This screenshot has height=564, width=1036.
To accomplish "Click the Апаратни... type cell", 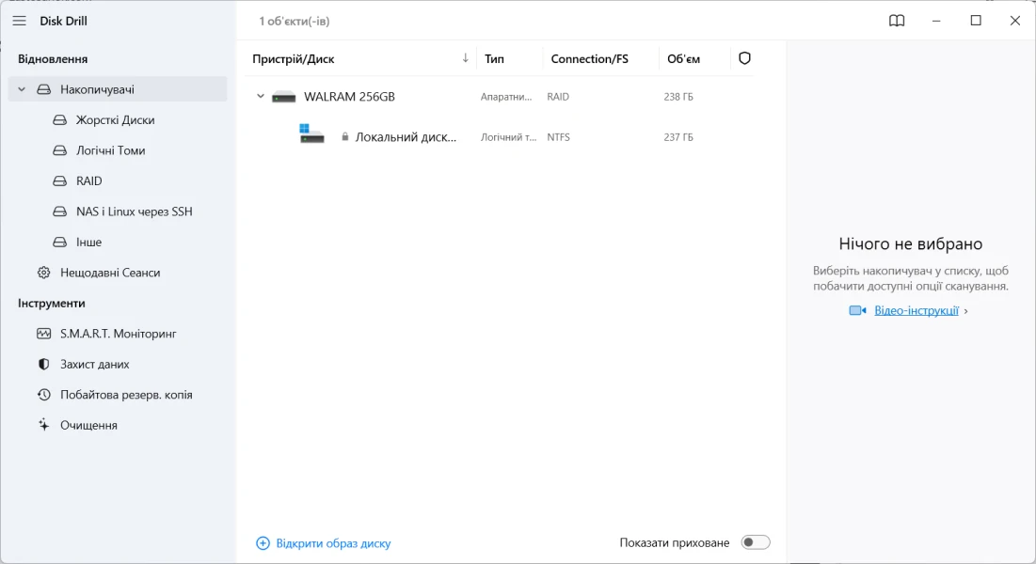I will (506, 97).
